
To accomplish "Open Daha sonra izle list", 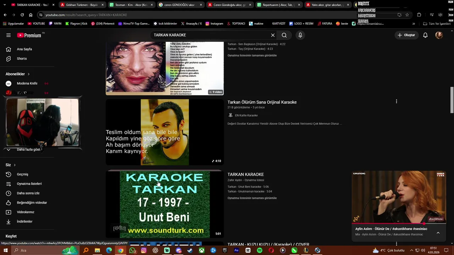I will (x=28, y=193).
